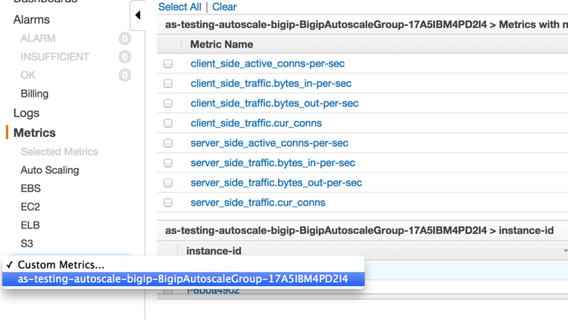
Task: Pick the as-testing-autoscale-bigip namespace option
Action: pos(183,279)
